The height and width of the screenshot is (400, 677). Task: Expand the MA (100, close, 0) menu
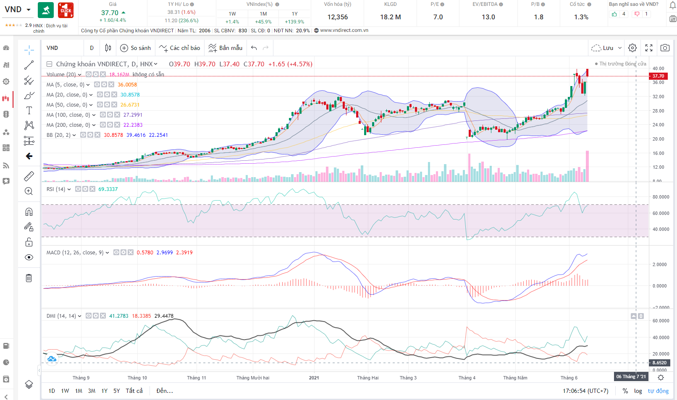pos(94,115)
